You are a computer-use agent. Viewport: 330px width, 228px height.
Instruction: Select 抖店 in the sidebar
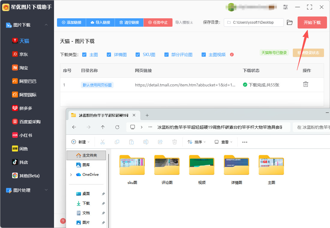point(20,162)
